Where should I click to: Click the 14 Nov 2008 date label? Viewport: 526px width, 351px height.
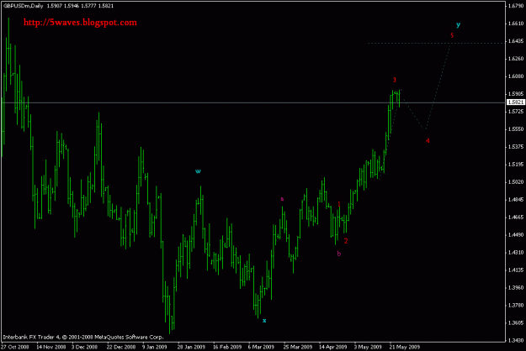[51, 347]
